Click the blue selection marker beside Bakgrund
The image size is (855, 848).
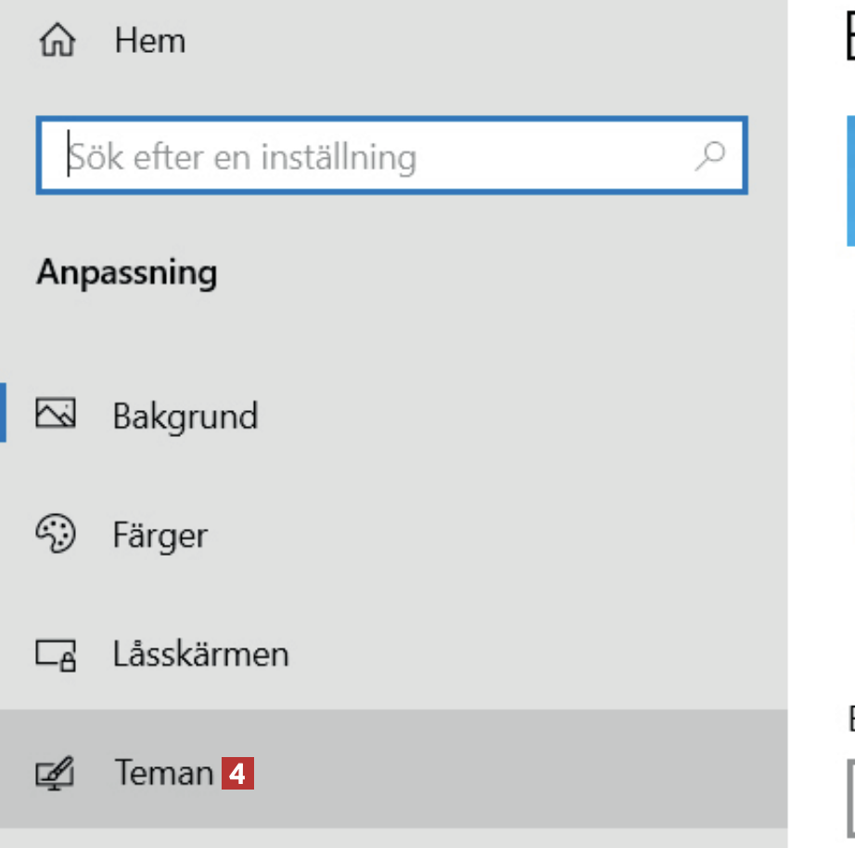(4, 413)
